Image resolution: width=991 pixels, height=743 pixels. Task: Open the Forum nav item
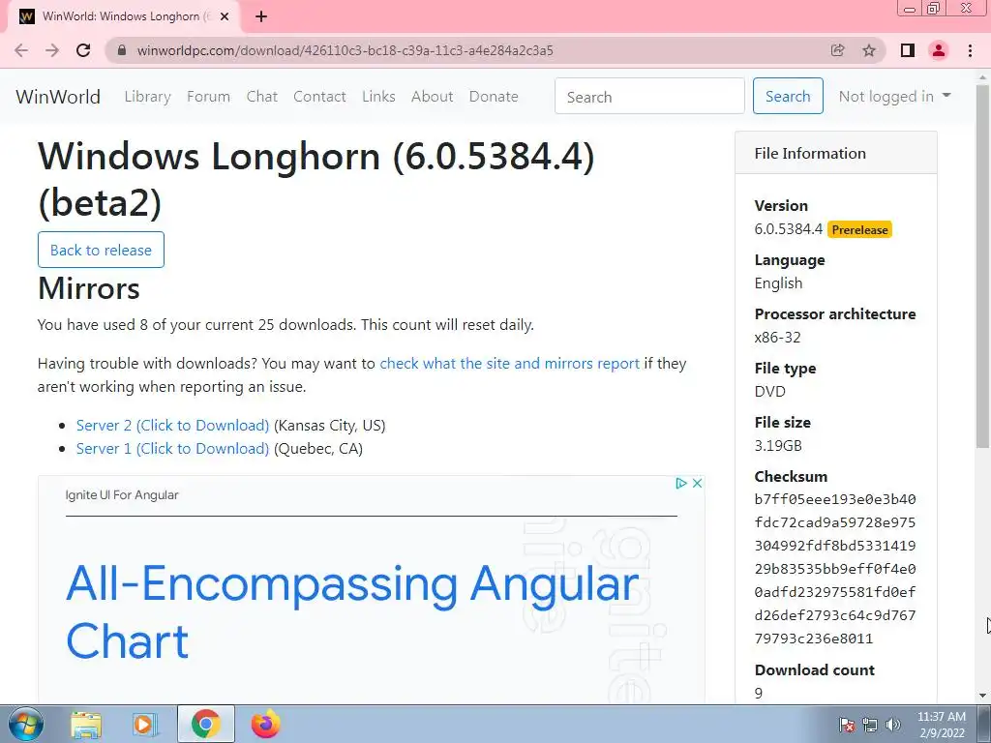pos(209,96)
